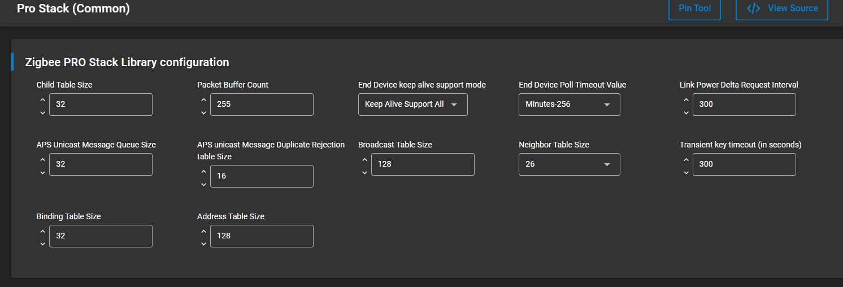Decrement Packet Buffer Count down arrow
Image resolution: width=843 pixels, height=287 pixels.
click(203, 113)
